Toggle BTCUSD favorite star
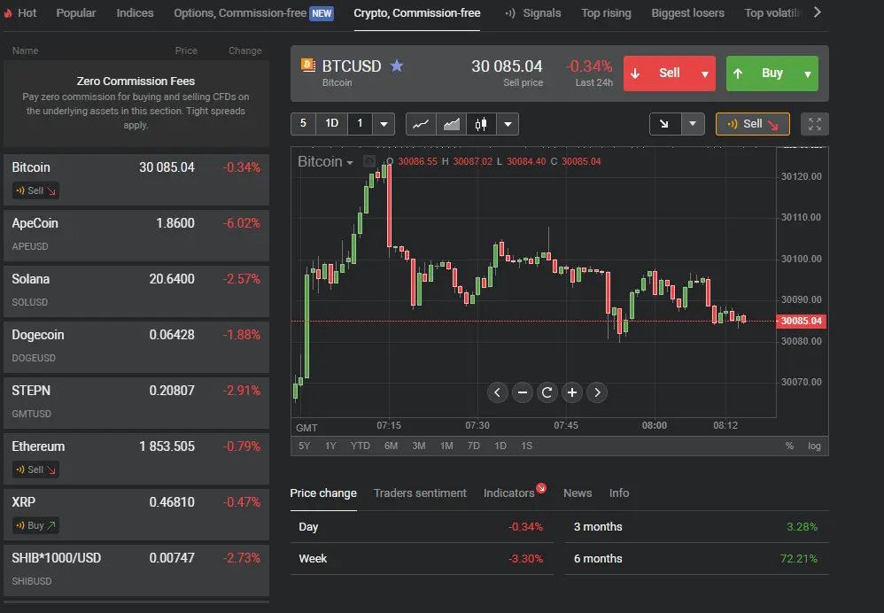This screenshot has height=613, width=884. point(397,66)
